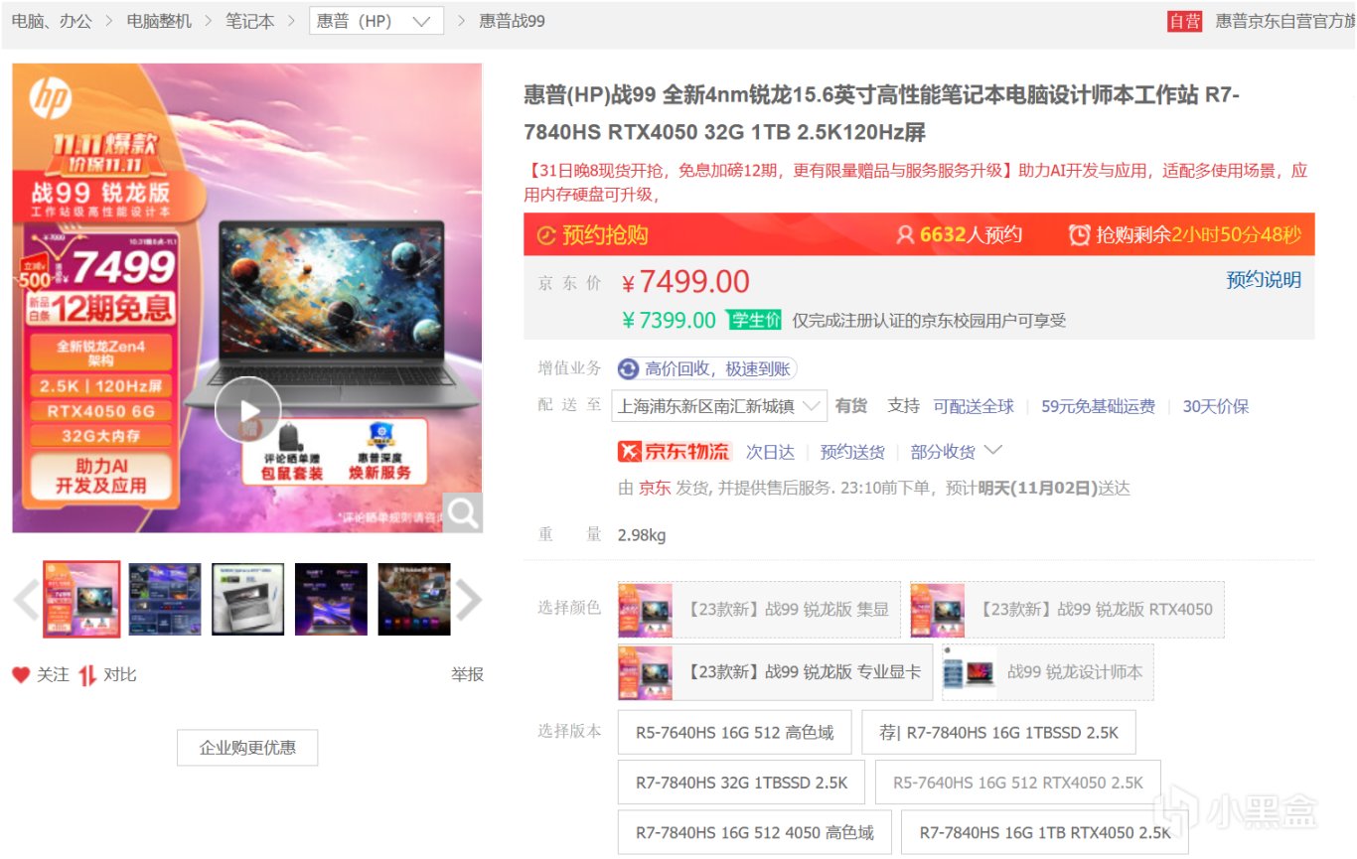Select color 【23款新】战99 锐龙版 专业显卡
The image size is (1357, 859).
click(x=775, y=672)
